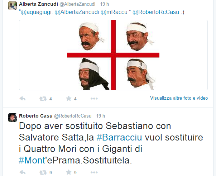Favorite Alberta Zancudi's tweet with star
216x176 pixels.
pyautogui.click(x=69, y=99)
